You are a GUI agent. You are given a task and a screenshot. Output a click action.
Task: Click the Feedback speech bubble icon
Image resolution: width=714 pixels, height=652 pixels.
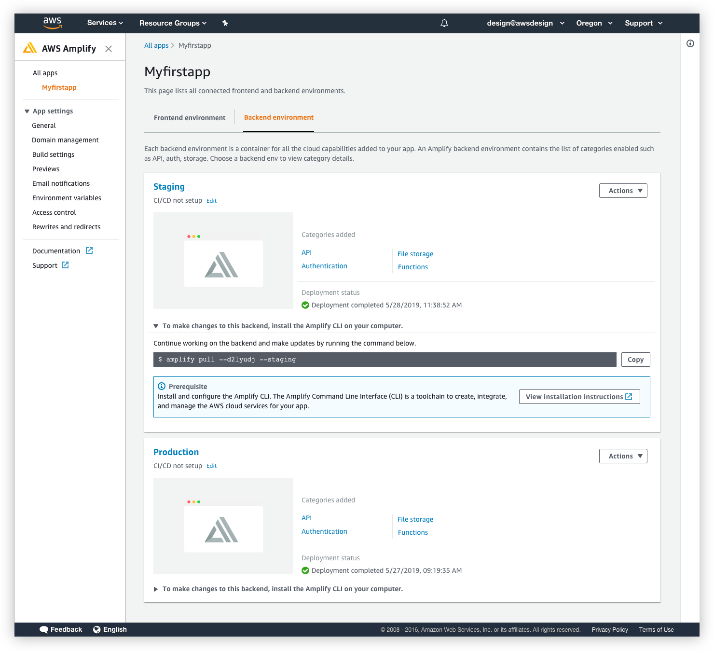[x=44, y=629]
